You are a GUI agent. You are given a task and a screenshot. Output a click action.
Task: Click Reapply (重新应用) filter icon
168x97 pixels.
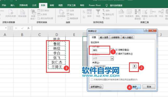coord(108,14)
